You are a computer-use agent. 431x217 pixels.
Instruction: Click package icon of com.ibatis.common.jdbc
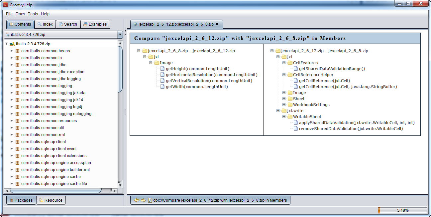(17, 65)
